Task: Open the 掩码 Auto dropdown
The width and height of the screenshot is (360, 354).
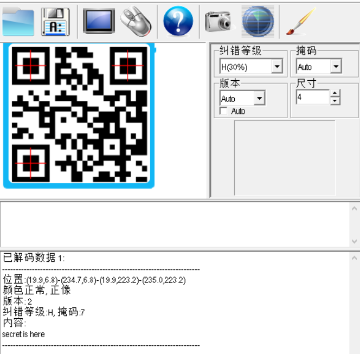Action: coord(336,67)
